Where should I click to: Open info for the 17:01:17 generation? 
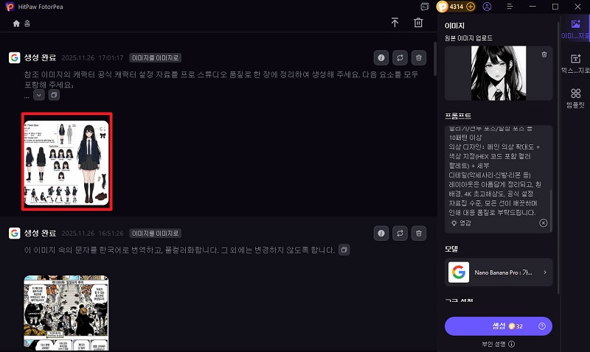point(381,58)
